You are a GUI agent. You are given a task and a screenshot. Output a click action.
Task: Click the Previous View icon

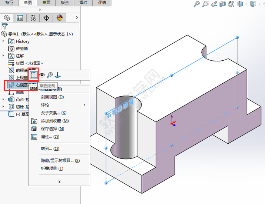[214, 4]
